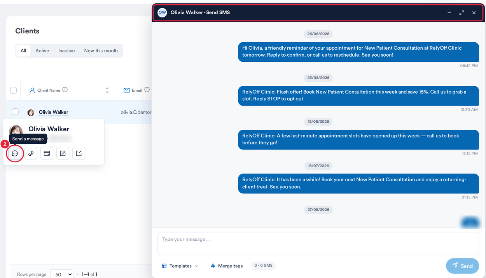Click the last-minute appointment slots message
This screenshot has height=278, width=486.
click(358, 139)
